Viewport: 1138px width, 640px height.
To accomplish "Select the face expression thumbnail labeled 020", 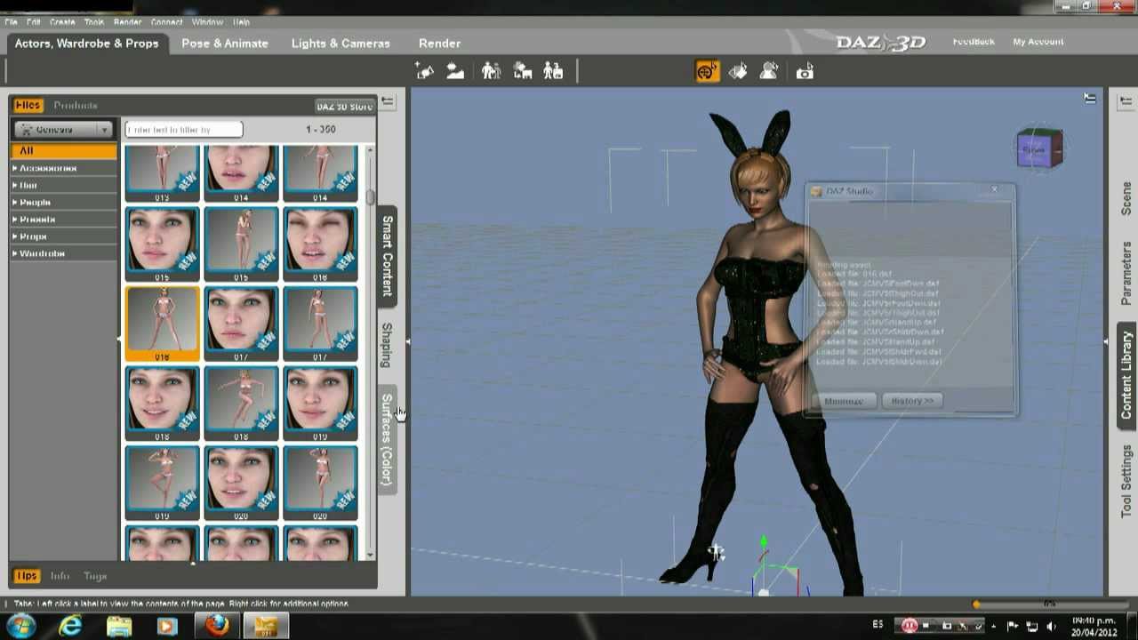I will (x=241, y=483).
